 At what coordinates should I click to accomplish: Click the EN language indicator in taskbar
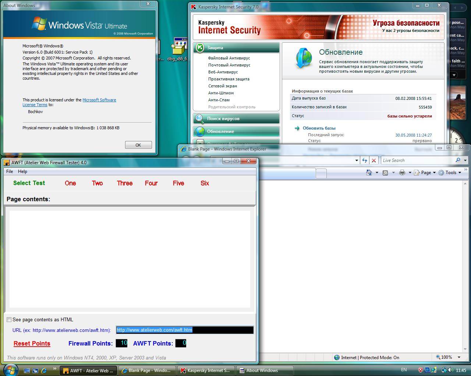pyautogui.click(x=404, y=370)
